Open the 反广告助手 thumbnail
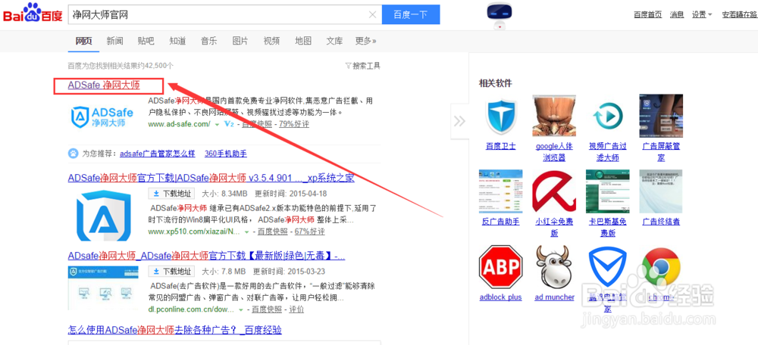 pyautogui.click(x=500, y=191)
